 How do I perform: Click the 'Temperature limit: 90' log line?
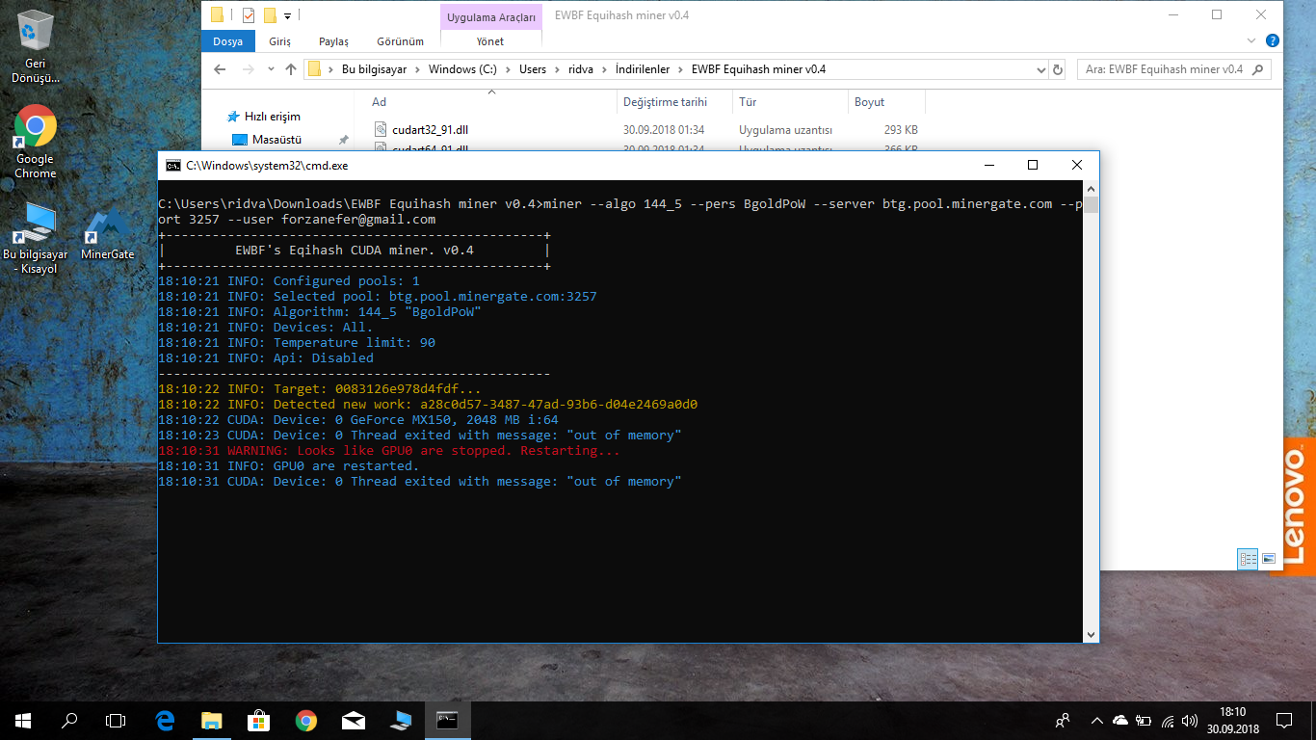pos(297,343)
